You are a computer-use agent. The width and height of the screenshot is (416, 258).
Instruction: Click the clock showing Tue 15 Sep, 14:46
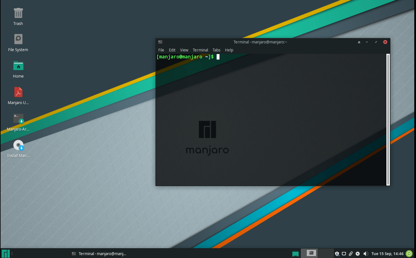387,254
